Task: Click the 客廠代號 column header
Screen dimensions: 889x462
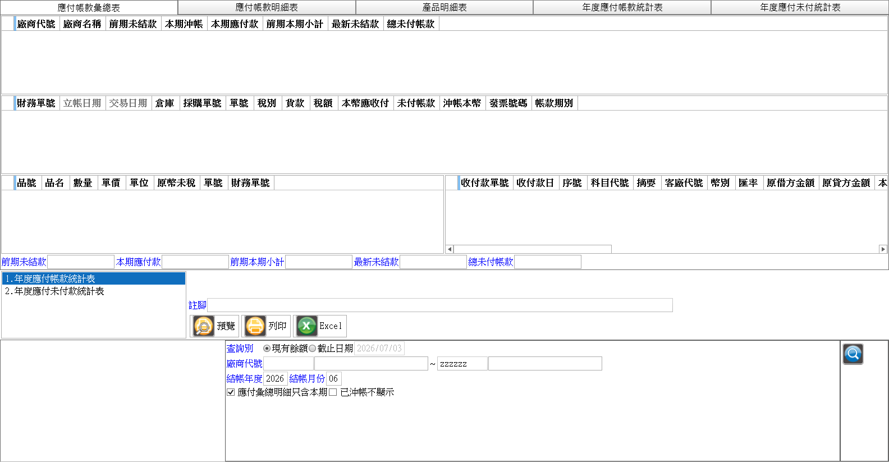Action: 685,183
